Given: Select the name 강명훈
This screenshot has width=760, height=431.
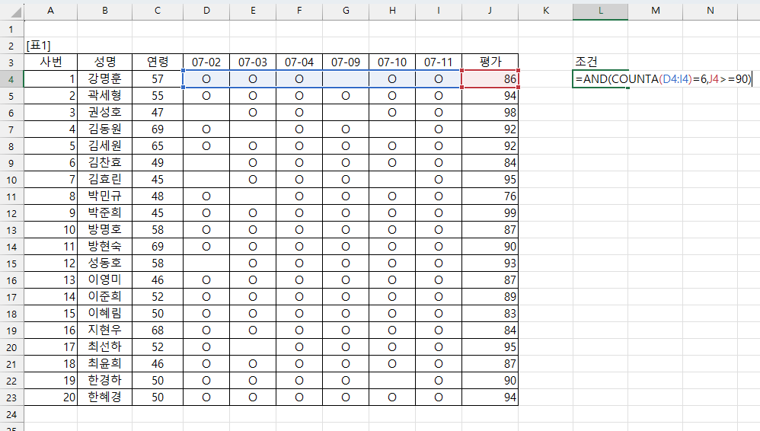Looking at the screenshot, I should [x=104, y=79].
